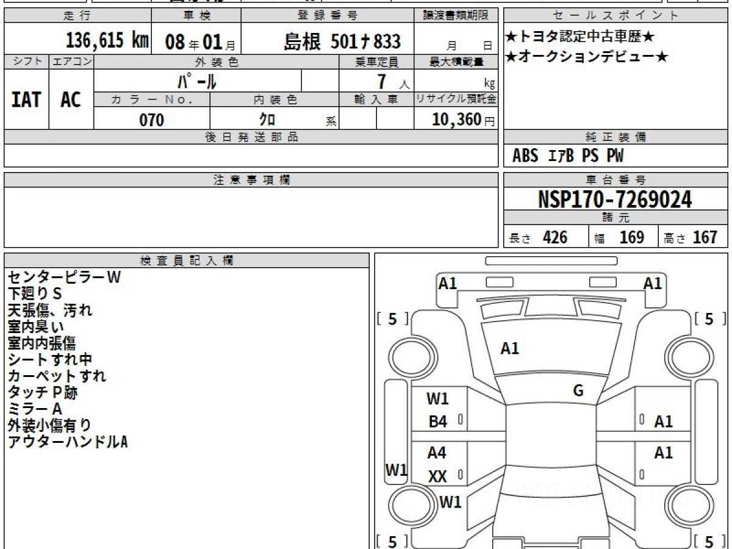
Task: Click the inspection date 08年01月
Action: [200, 42]
